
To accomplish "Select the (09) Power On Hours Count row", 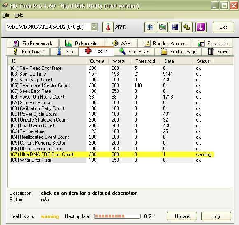I will (112, 97).
